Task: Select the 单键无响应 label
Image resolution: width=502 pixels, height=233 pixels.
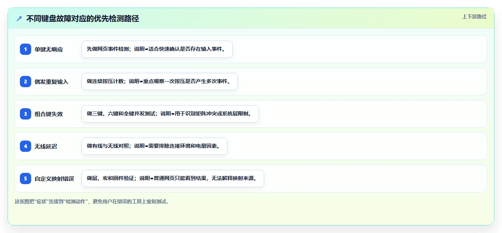Action: pyautogui.click(x=49, y=50)
